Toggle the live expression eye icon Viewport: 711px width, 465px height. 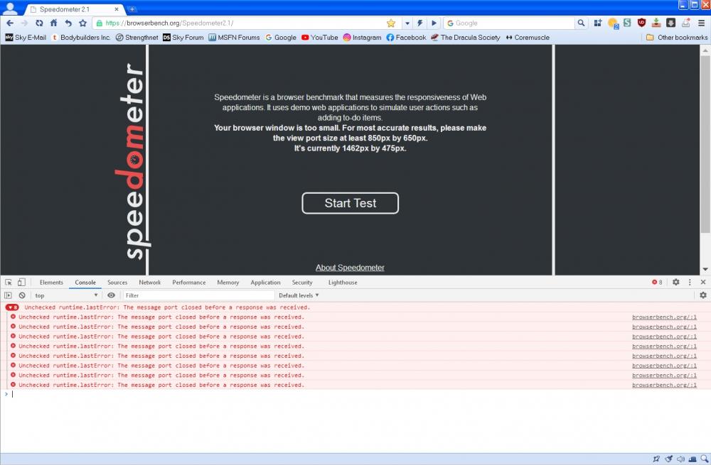point(111,295)
